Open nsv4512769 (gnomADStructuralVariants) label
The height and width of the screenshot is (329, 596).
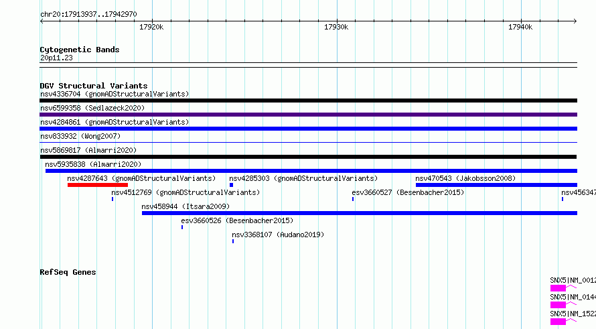click(185, 192)
